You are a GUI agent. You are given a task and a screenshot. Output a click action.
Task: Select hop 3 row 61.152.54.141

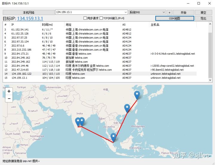(100, 30)
